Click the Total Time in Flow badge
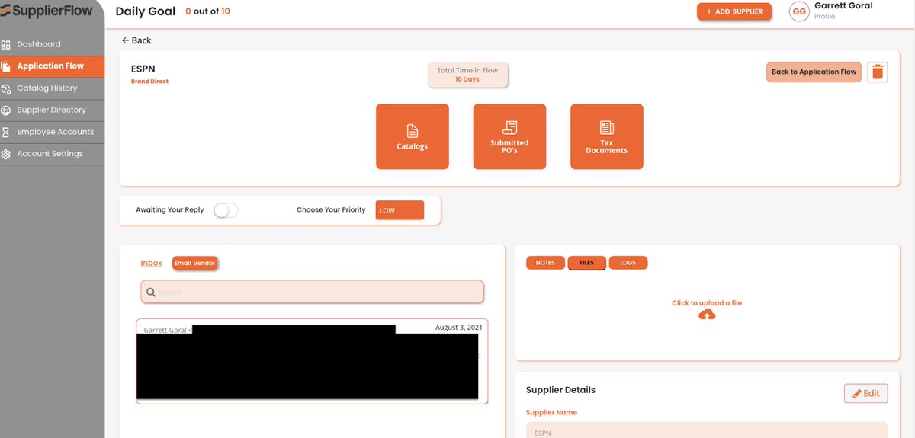Image resolution: width=915 pixels, height=438 pixels. (467, 75)
